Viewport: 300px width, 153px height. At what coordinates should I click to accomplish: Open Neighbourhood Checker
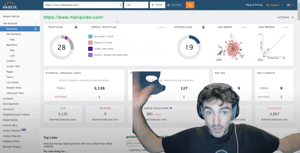[16, 115]
